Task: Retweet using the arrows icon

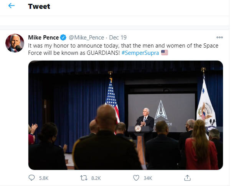Action: tap(84, 178)
